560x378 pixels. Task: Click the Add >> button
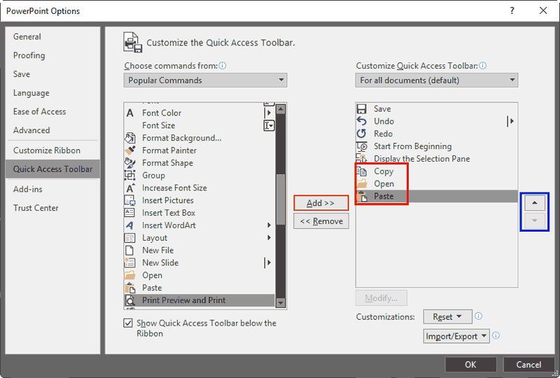pyautogui.click(x=321, y=203)
